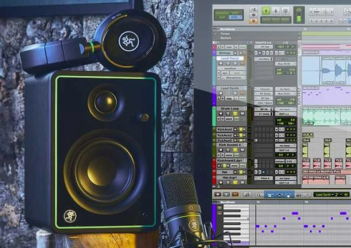Click the music note icon in MIDI editor toolbar
Viewport: 351px width, 248px height.
(x=247, y=194)
